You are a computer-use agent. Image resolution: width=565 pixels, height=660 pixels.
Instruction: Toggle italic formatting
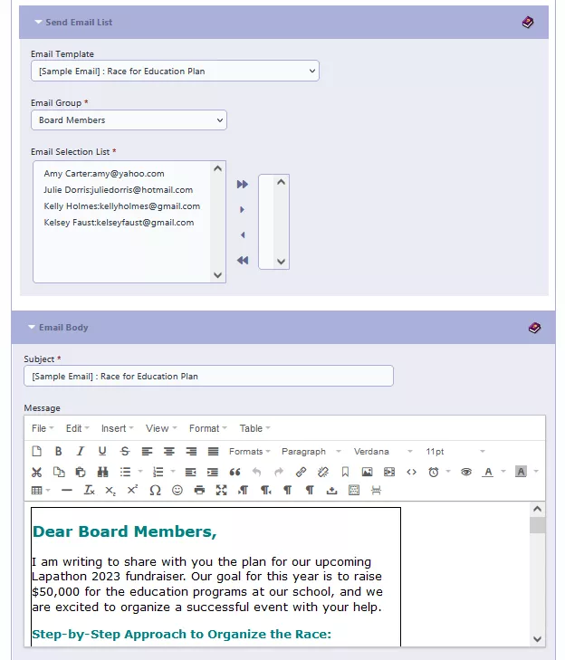coord(81,451)
